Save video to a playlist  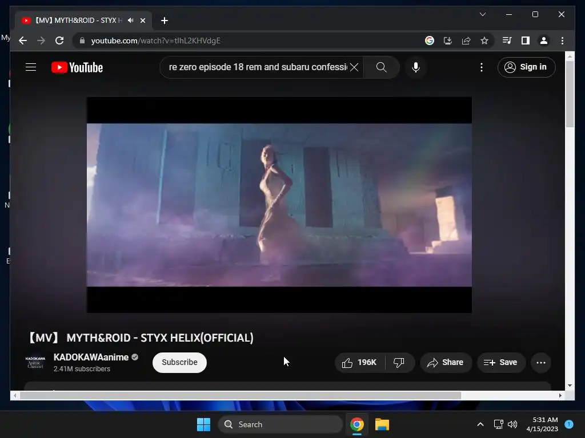click(500, 362)
